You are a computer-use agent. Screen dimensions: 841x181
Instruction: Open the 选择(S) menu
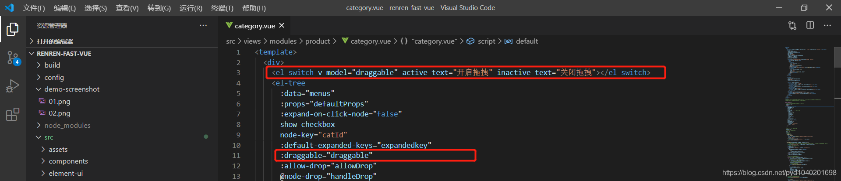tap(95, 8)
